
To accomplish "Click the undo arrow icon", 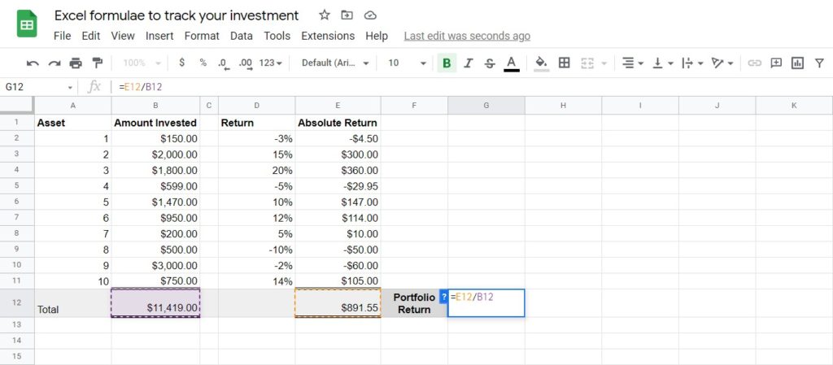I will pos(33,63).
